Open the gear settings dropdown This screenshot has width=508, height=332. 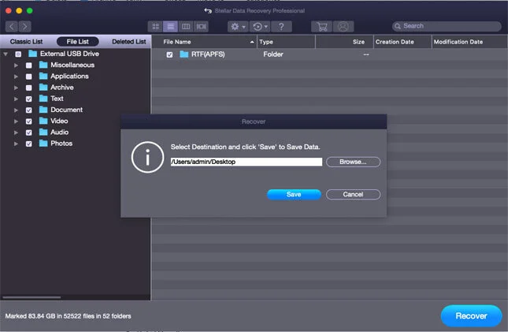coord(238,26)
